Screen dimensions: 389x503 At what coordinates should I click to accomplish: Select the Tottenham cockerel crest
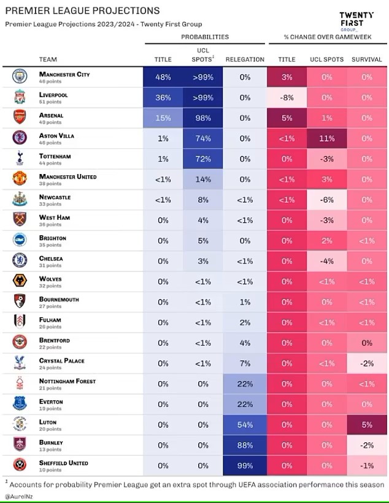click(x=20, y=158)
